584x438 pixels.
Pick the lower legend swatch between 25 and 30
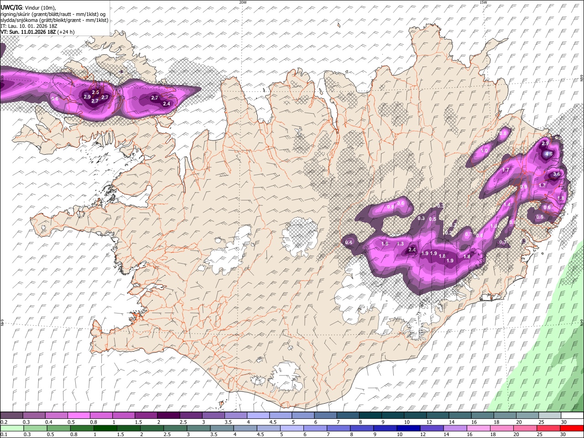pyautogui.click(x=548, y=428)
